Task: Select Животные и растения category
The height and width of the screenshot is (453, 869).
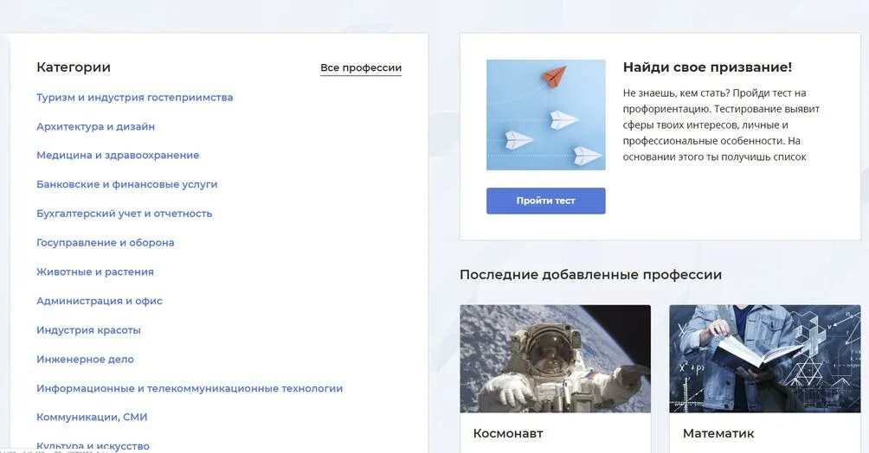Action: click(94, 272)
